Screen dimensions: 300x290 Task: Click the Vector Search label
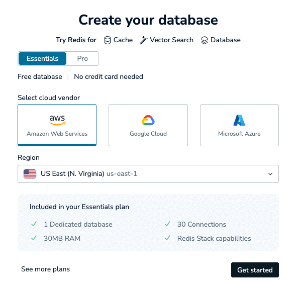[171, 40]
